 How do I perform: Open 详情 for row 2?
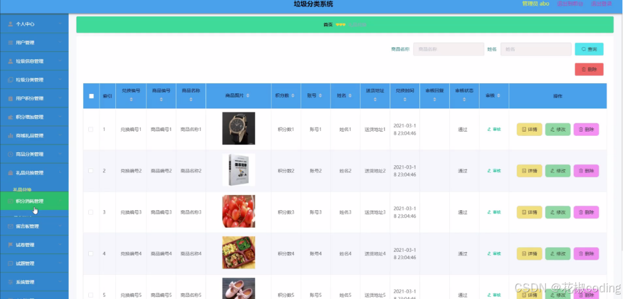click(x=529, y=171)
